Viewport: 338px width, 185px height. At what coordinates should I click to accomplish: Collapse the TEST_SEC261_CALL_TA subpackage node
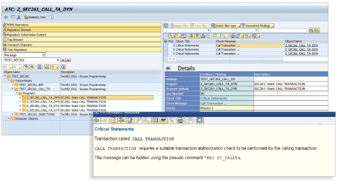pos(13,89)
